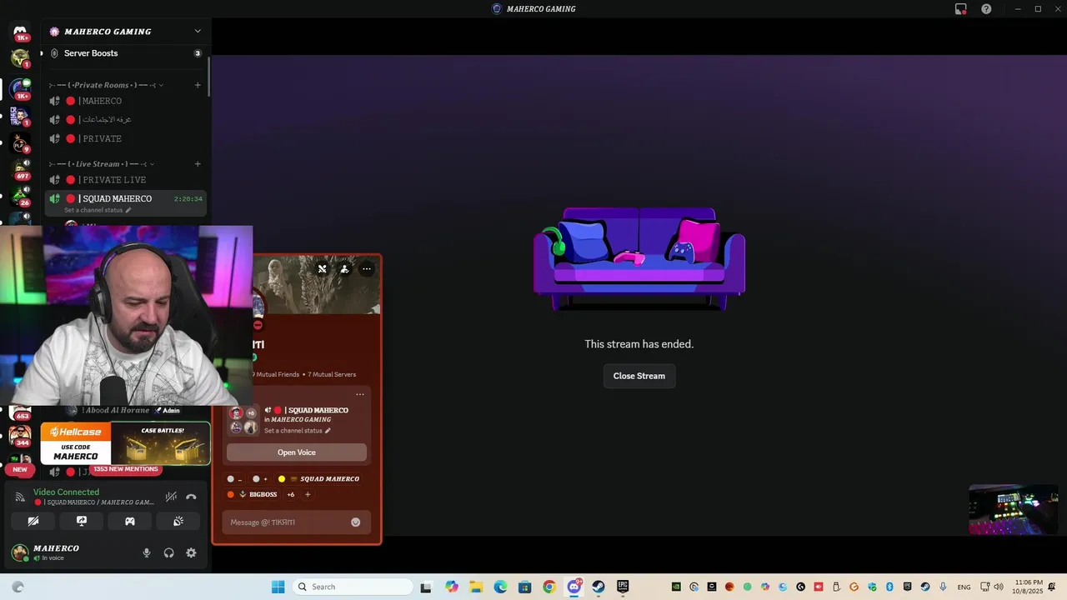Toggle deafen headphones in user panel
Screen dimensions: 1067x600
169,552
